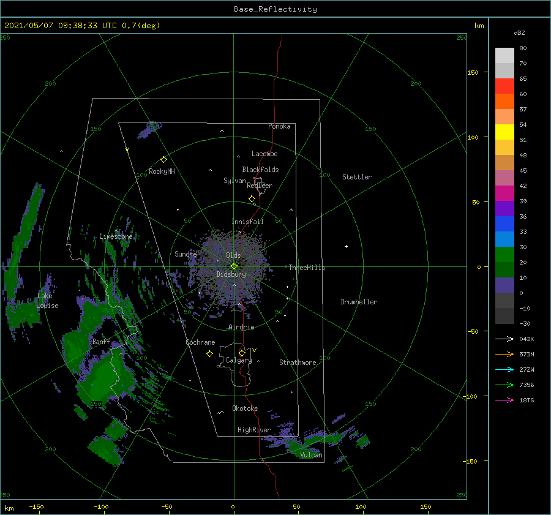Click the Strathmore label

click(x=298, y=363)
